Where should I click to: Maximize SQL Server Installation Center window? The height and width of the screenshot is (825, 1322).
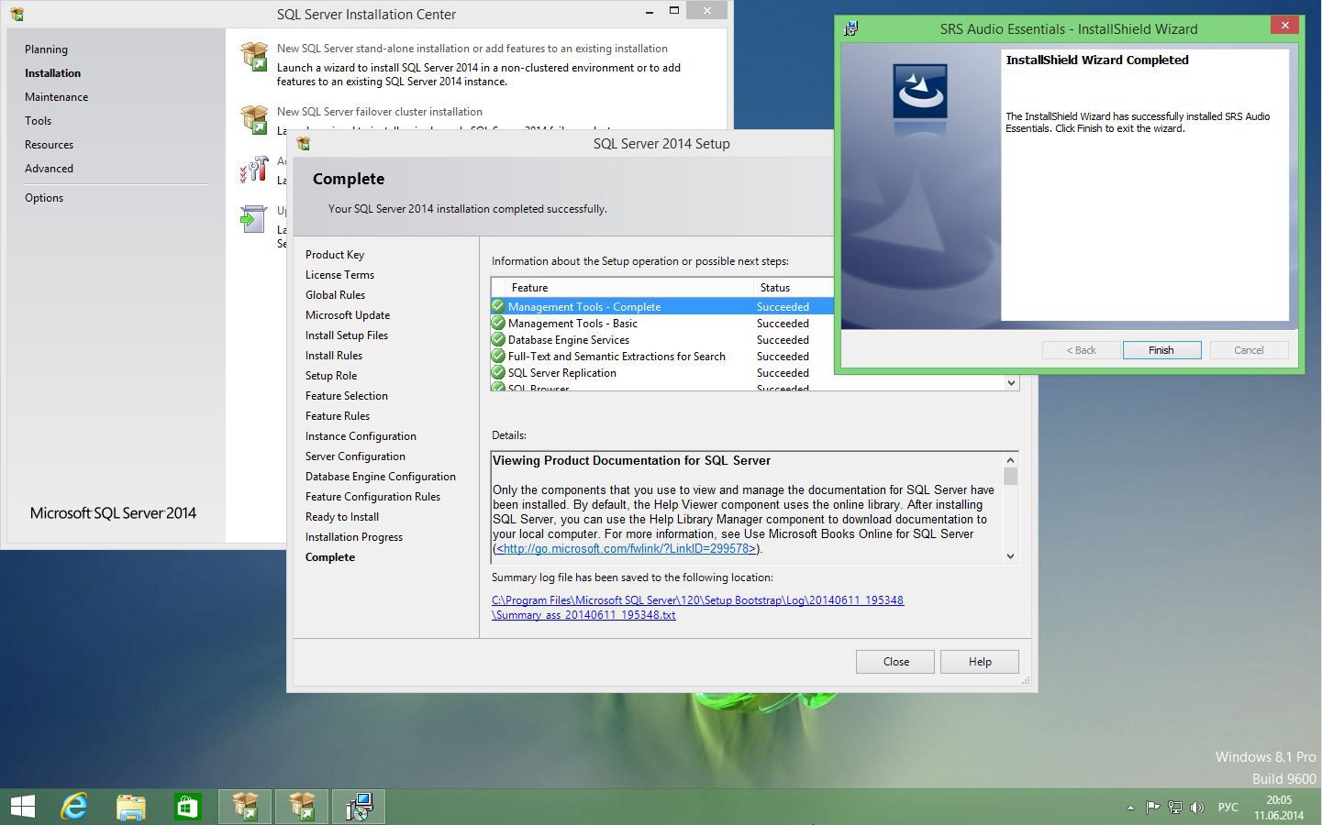click(x=674, y=10)
